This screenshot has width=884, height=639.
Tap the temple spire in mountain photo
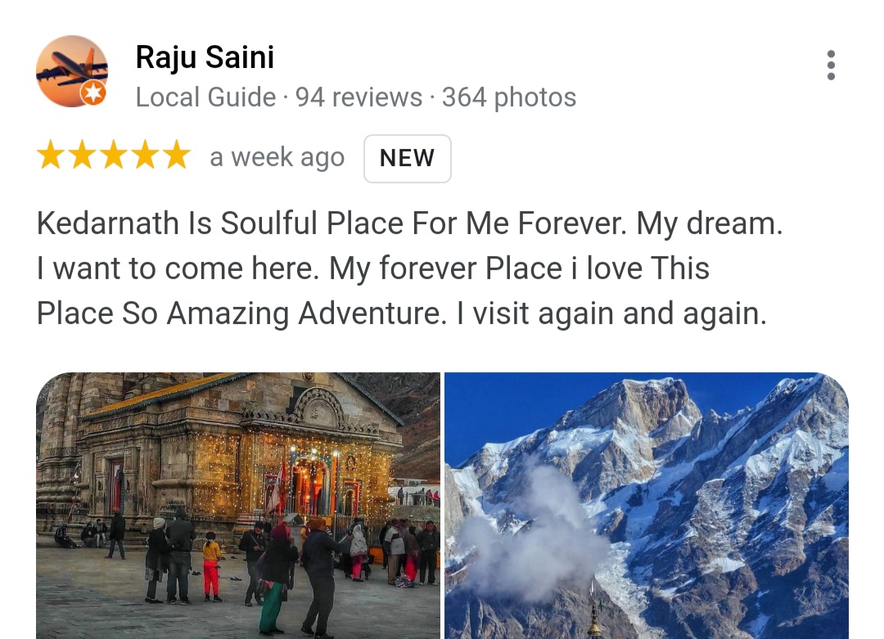[x=593, y=614]
